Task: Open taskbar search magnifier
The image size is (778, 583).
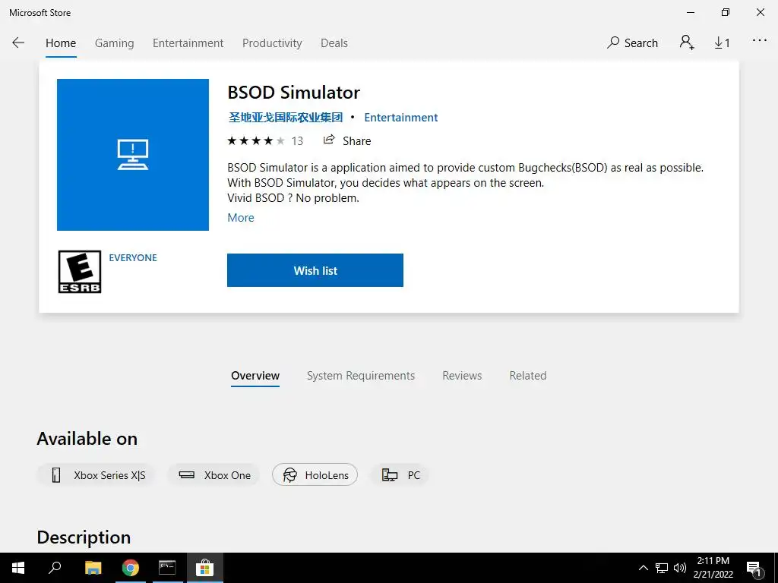Action: tap(55, 568)
